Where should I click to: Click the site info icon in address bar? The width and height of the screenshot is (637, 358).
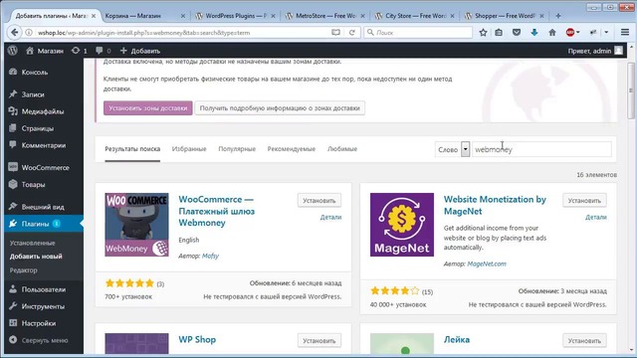pyautogui.click(x=29, y=33)
